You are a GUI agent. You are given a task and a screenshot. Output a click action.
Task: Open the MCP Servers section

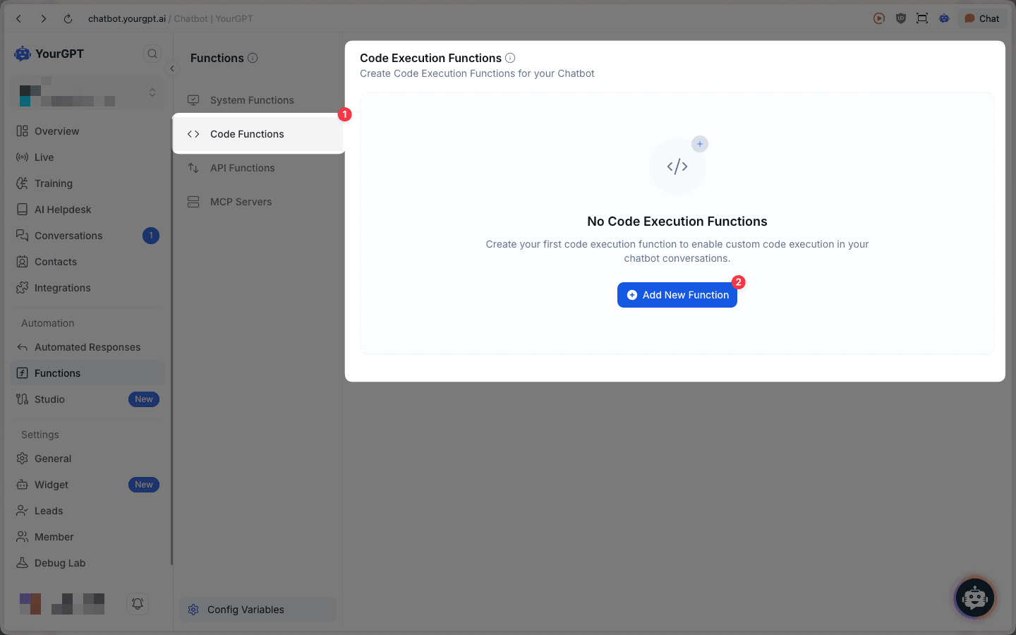click(x=241, y=202)
